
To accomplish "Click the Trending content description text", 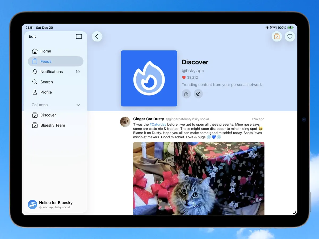I will pyautogui.click(x=222, y=85).
